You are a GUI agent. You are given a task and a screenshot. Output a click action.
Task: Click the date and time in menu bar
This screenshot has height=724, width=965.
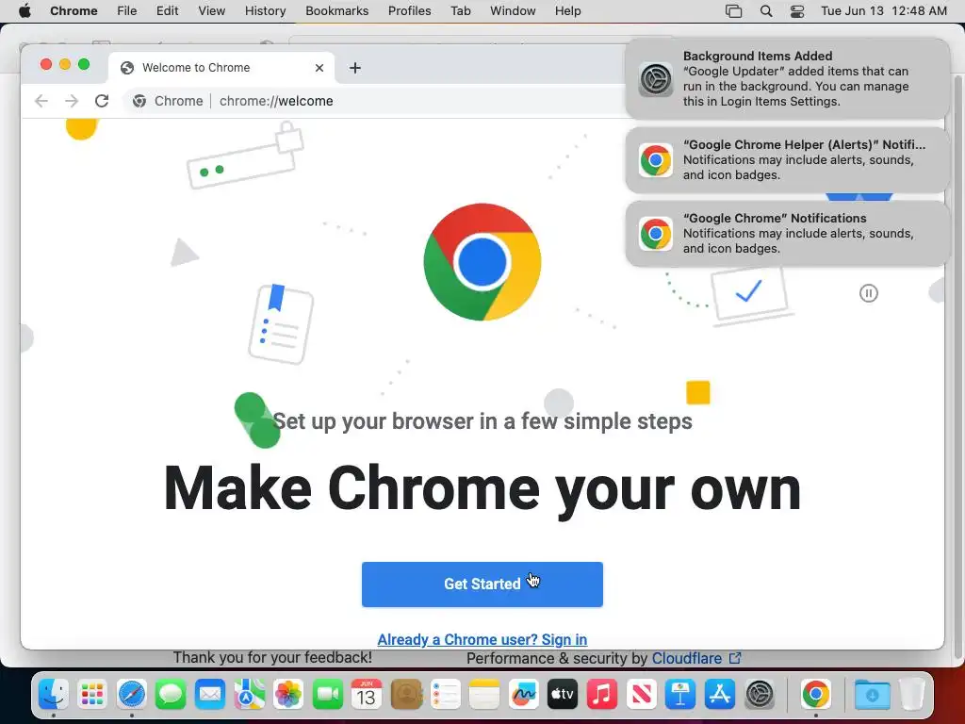click(x=884, y=10)
